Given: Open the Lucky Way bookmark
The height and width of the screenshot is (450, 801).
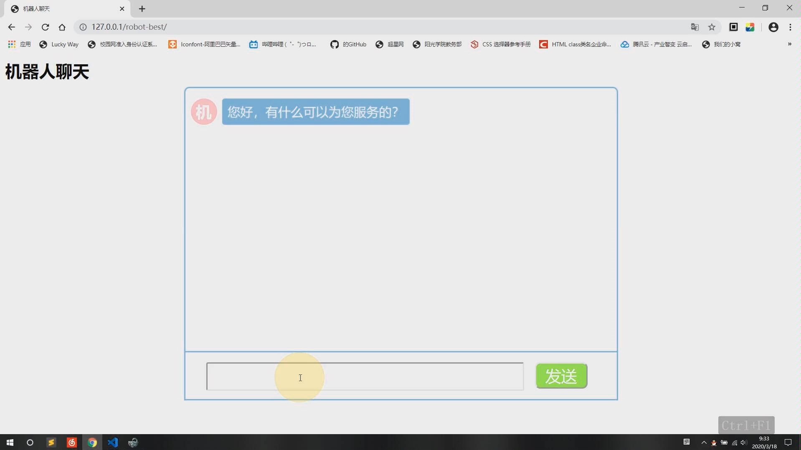Looking at the screenshot, I should [59, 44].
